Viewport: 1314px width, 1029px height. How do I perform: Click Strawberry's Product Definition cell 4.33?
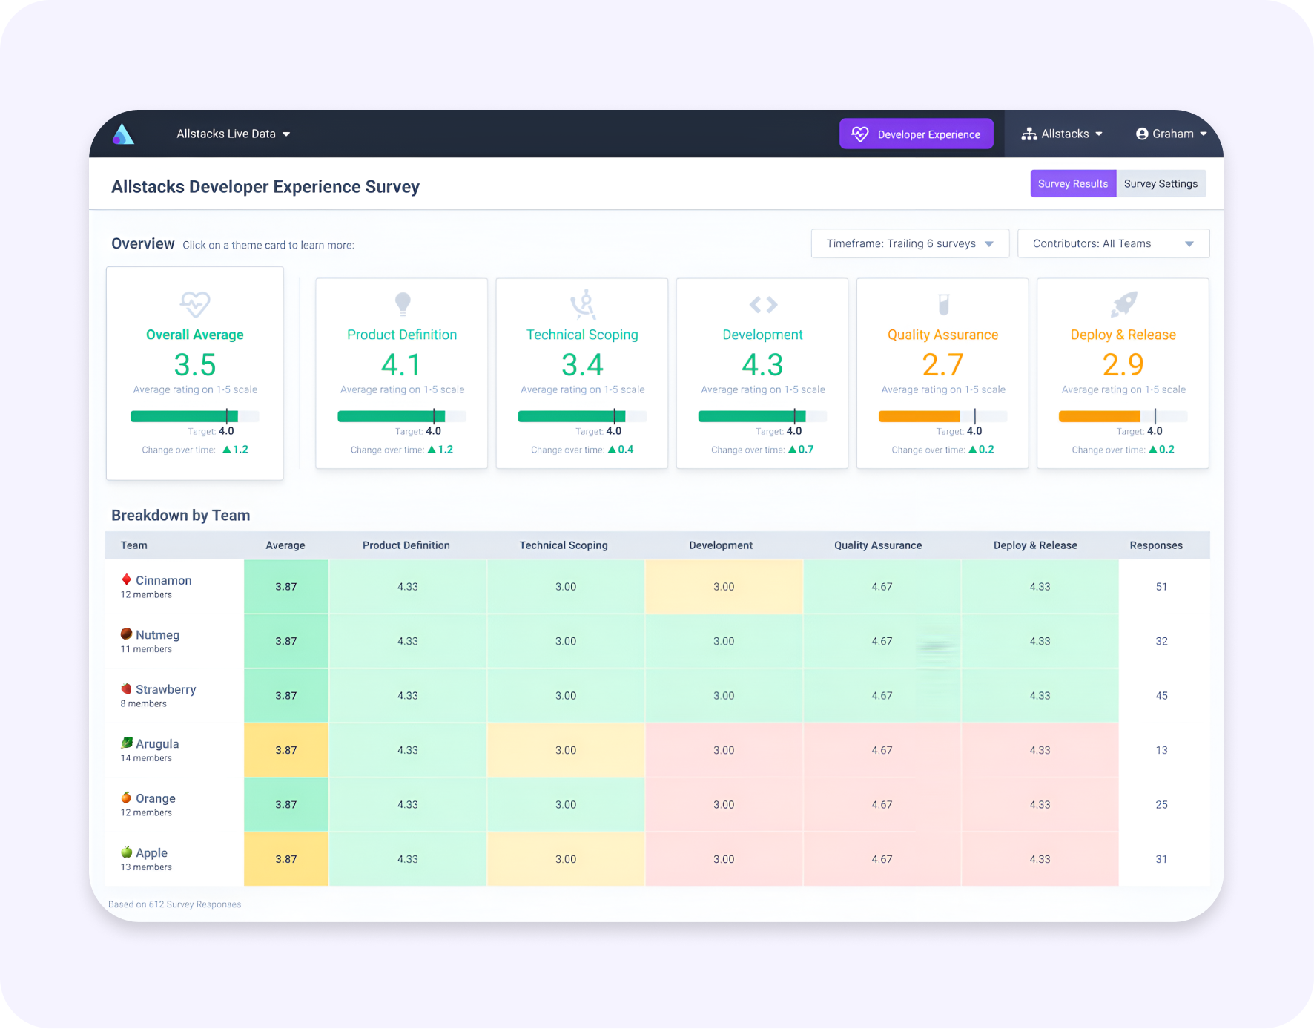coord(408,696)
